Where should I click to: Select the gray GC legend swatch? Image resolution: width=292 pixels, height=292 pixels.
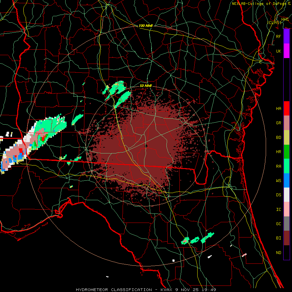286,224
